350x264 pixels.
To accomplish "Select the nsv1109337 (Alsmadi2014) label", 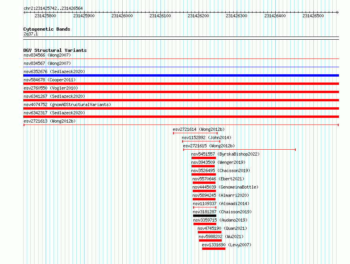I will 221,203.
